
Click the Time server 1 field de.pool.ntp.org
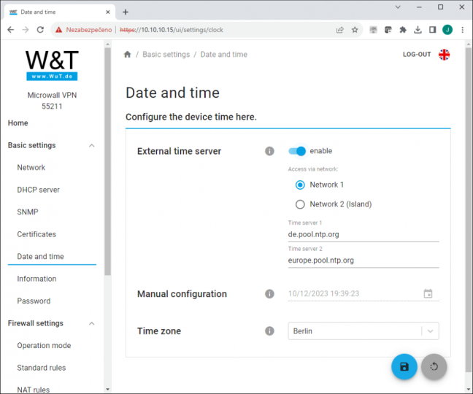pos(364,234)
